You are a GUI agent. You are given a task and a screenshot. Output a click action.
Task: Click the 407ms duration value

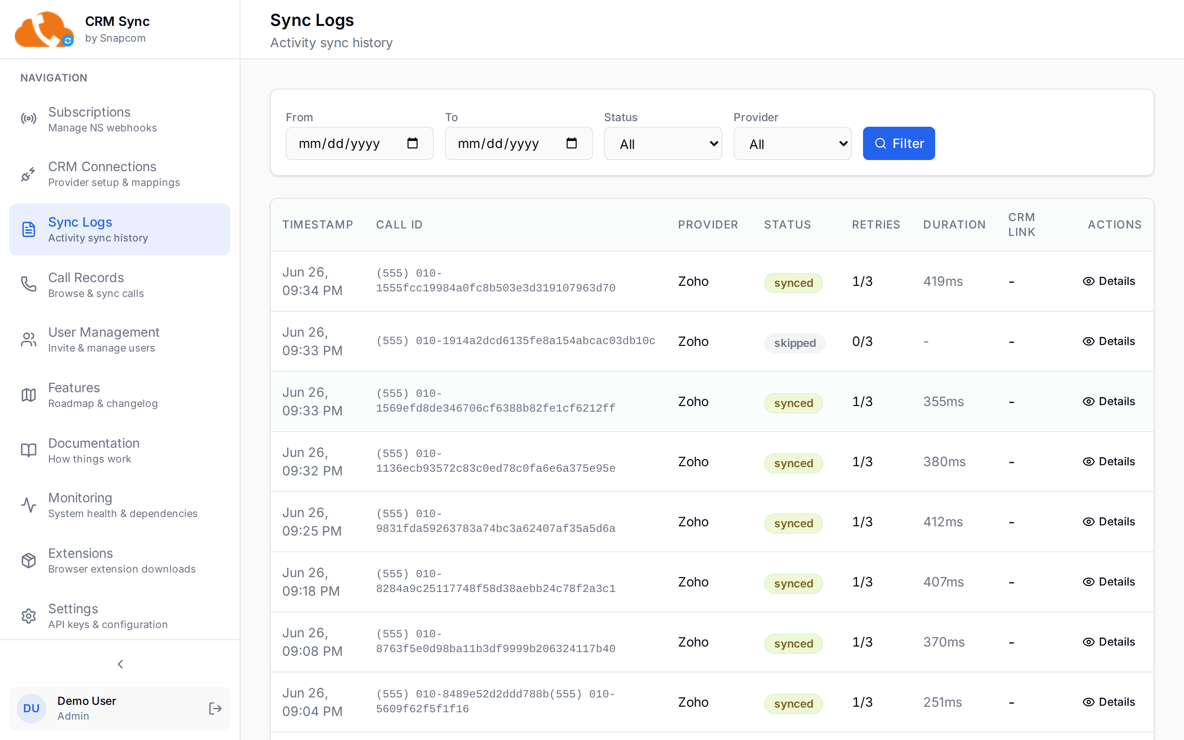pos(944,582)
